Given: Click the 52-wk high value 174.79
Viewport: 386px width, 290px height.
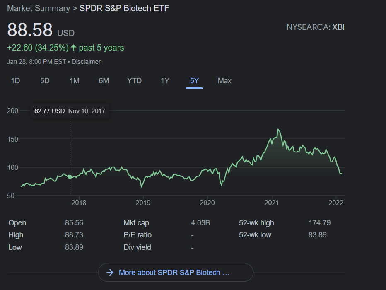Looking at the screenshot, I should [x=320, y=223].
